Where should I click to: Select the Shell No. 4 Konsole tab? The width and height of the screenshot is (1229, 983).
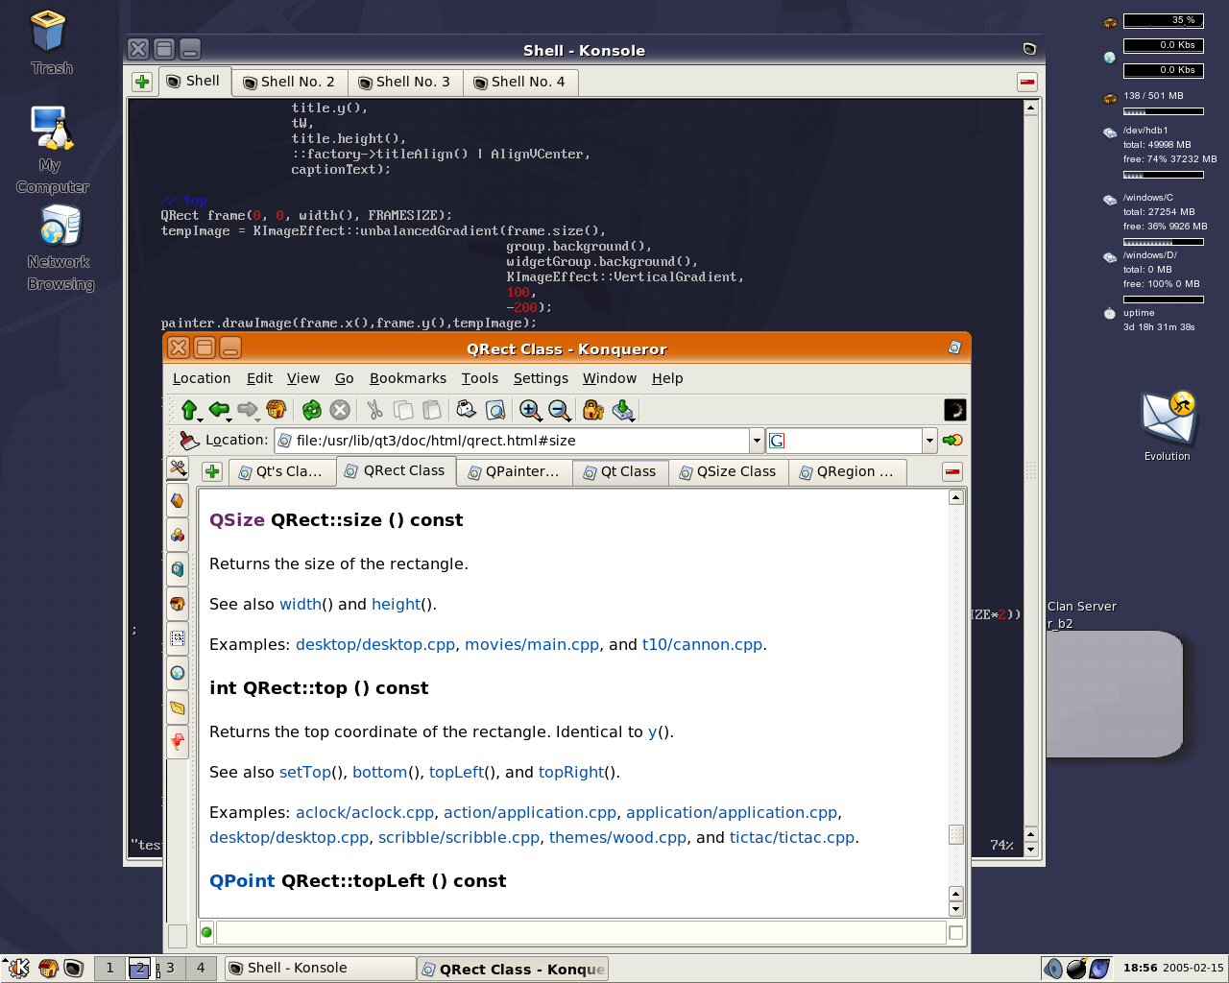(520, 82)
